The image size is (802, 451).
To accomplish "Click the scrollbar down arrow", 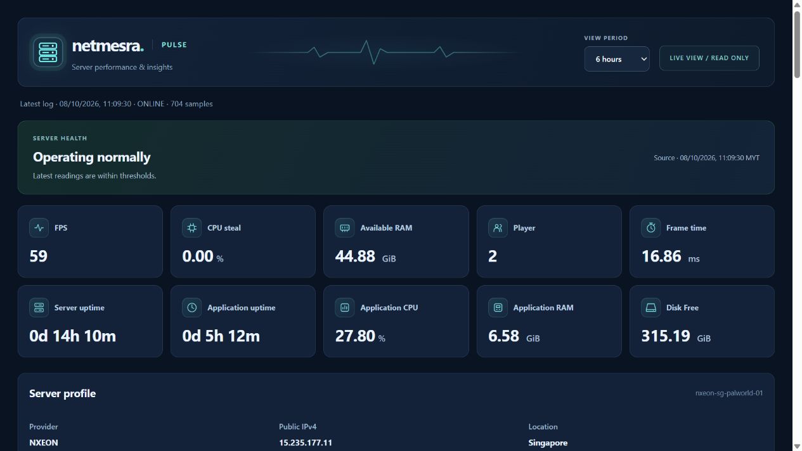I will point(797,446).
